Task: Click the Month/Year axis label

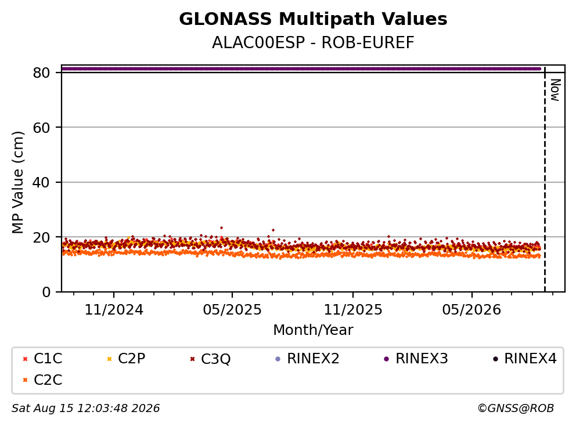Action: click(x=313, y=330)
